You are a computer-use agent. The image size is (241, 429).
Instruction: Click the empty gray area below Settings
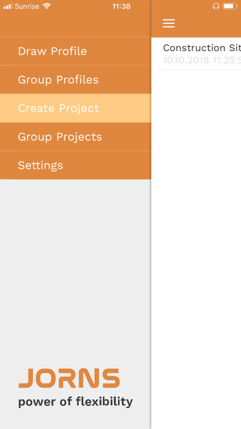coord(76,268)
